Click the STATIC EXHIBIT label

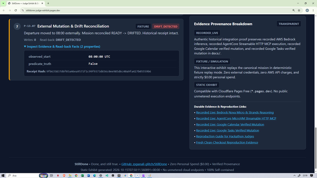tap(206, 85)
